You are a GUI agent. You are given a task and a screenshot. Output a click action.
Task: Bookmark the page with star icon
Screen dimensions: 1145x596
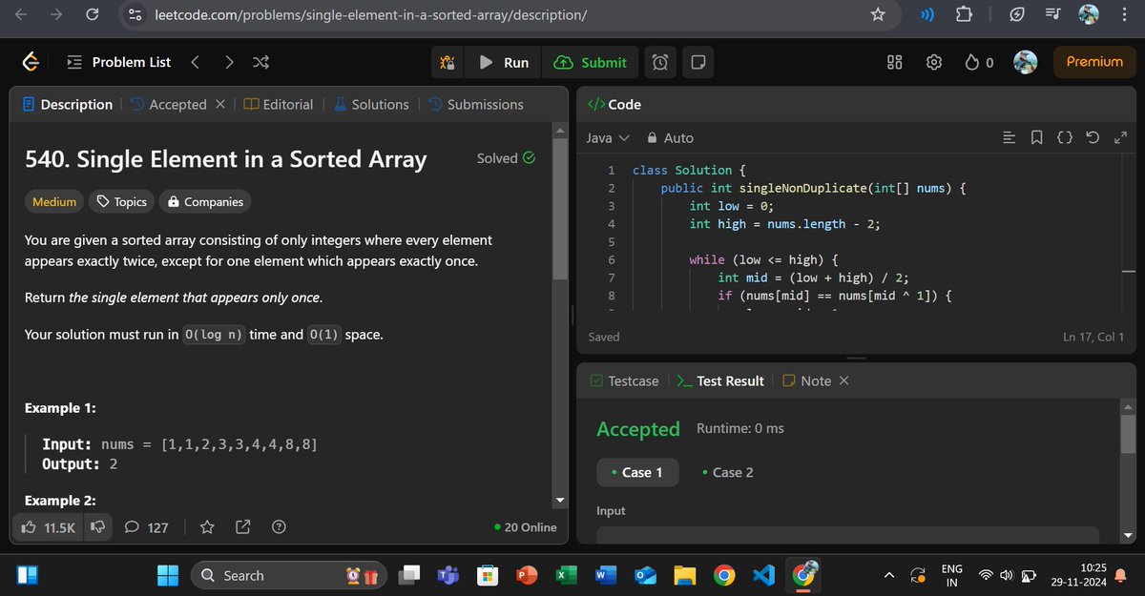878,15
